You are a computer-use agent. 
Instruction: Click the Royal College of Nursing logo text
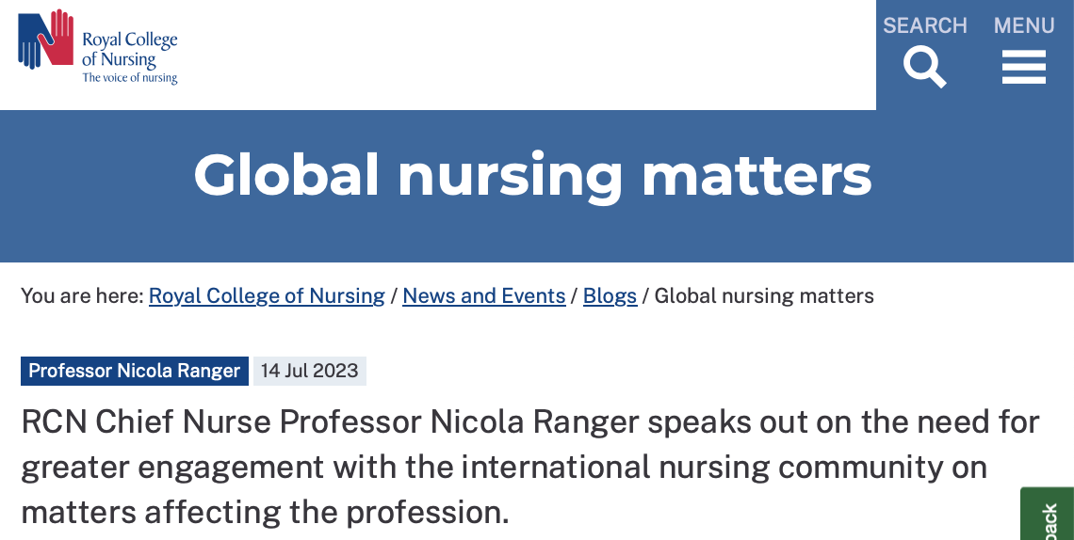click(130, 50)
